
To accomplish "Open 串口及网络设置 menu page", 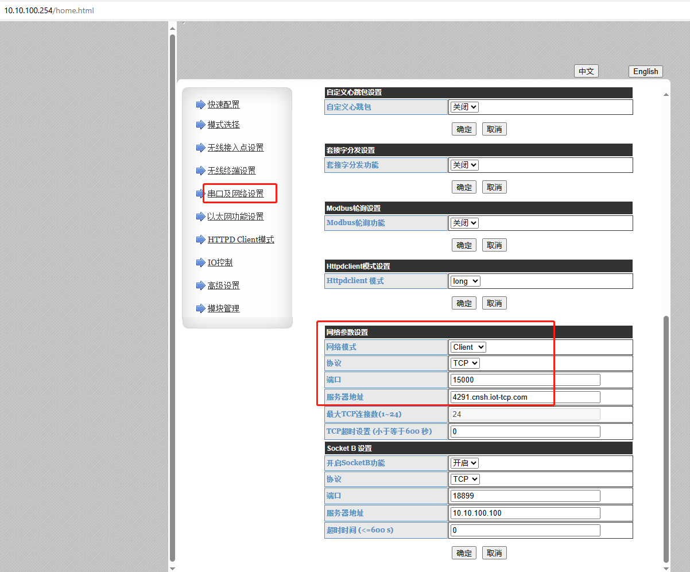I will pos(235,194).
